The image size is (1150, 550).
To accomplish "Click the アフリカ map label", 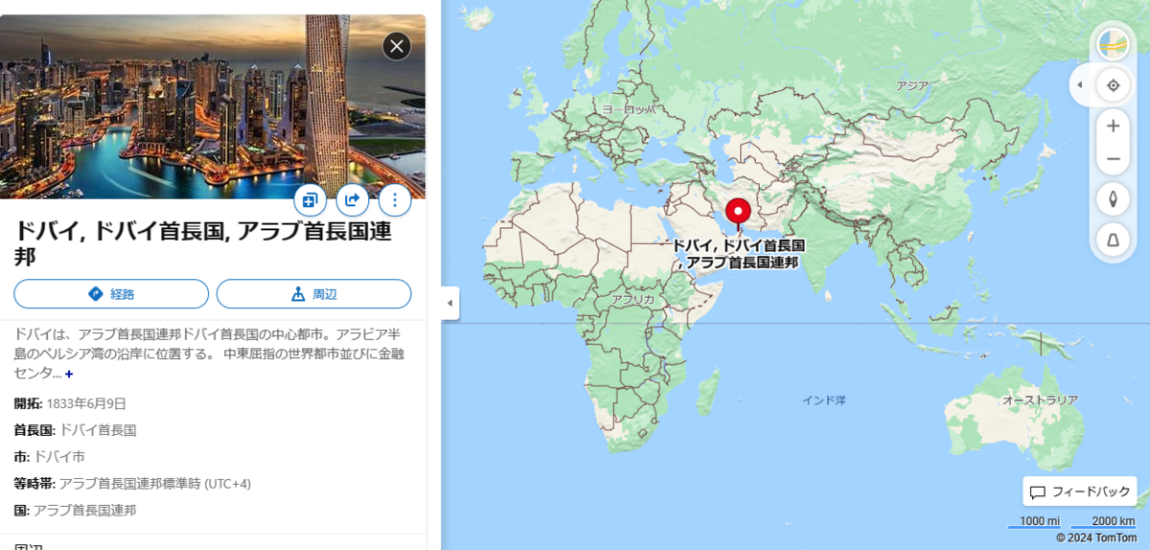I will 632,300.
